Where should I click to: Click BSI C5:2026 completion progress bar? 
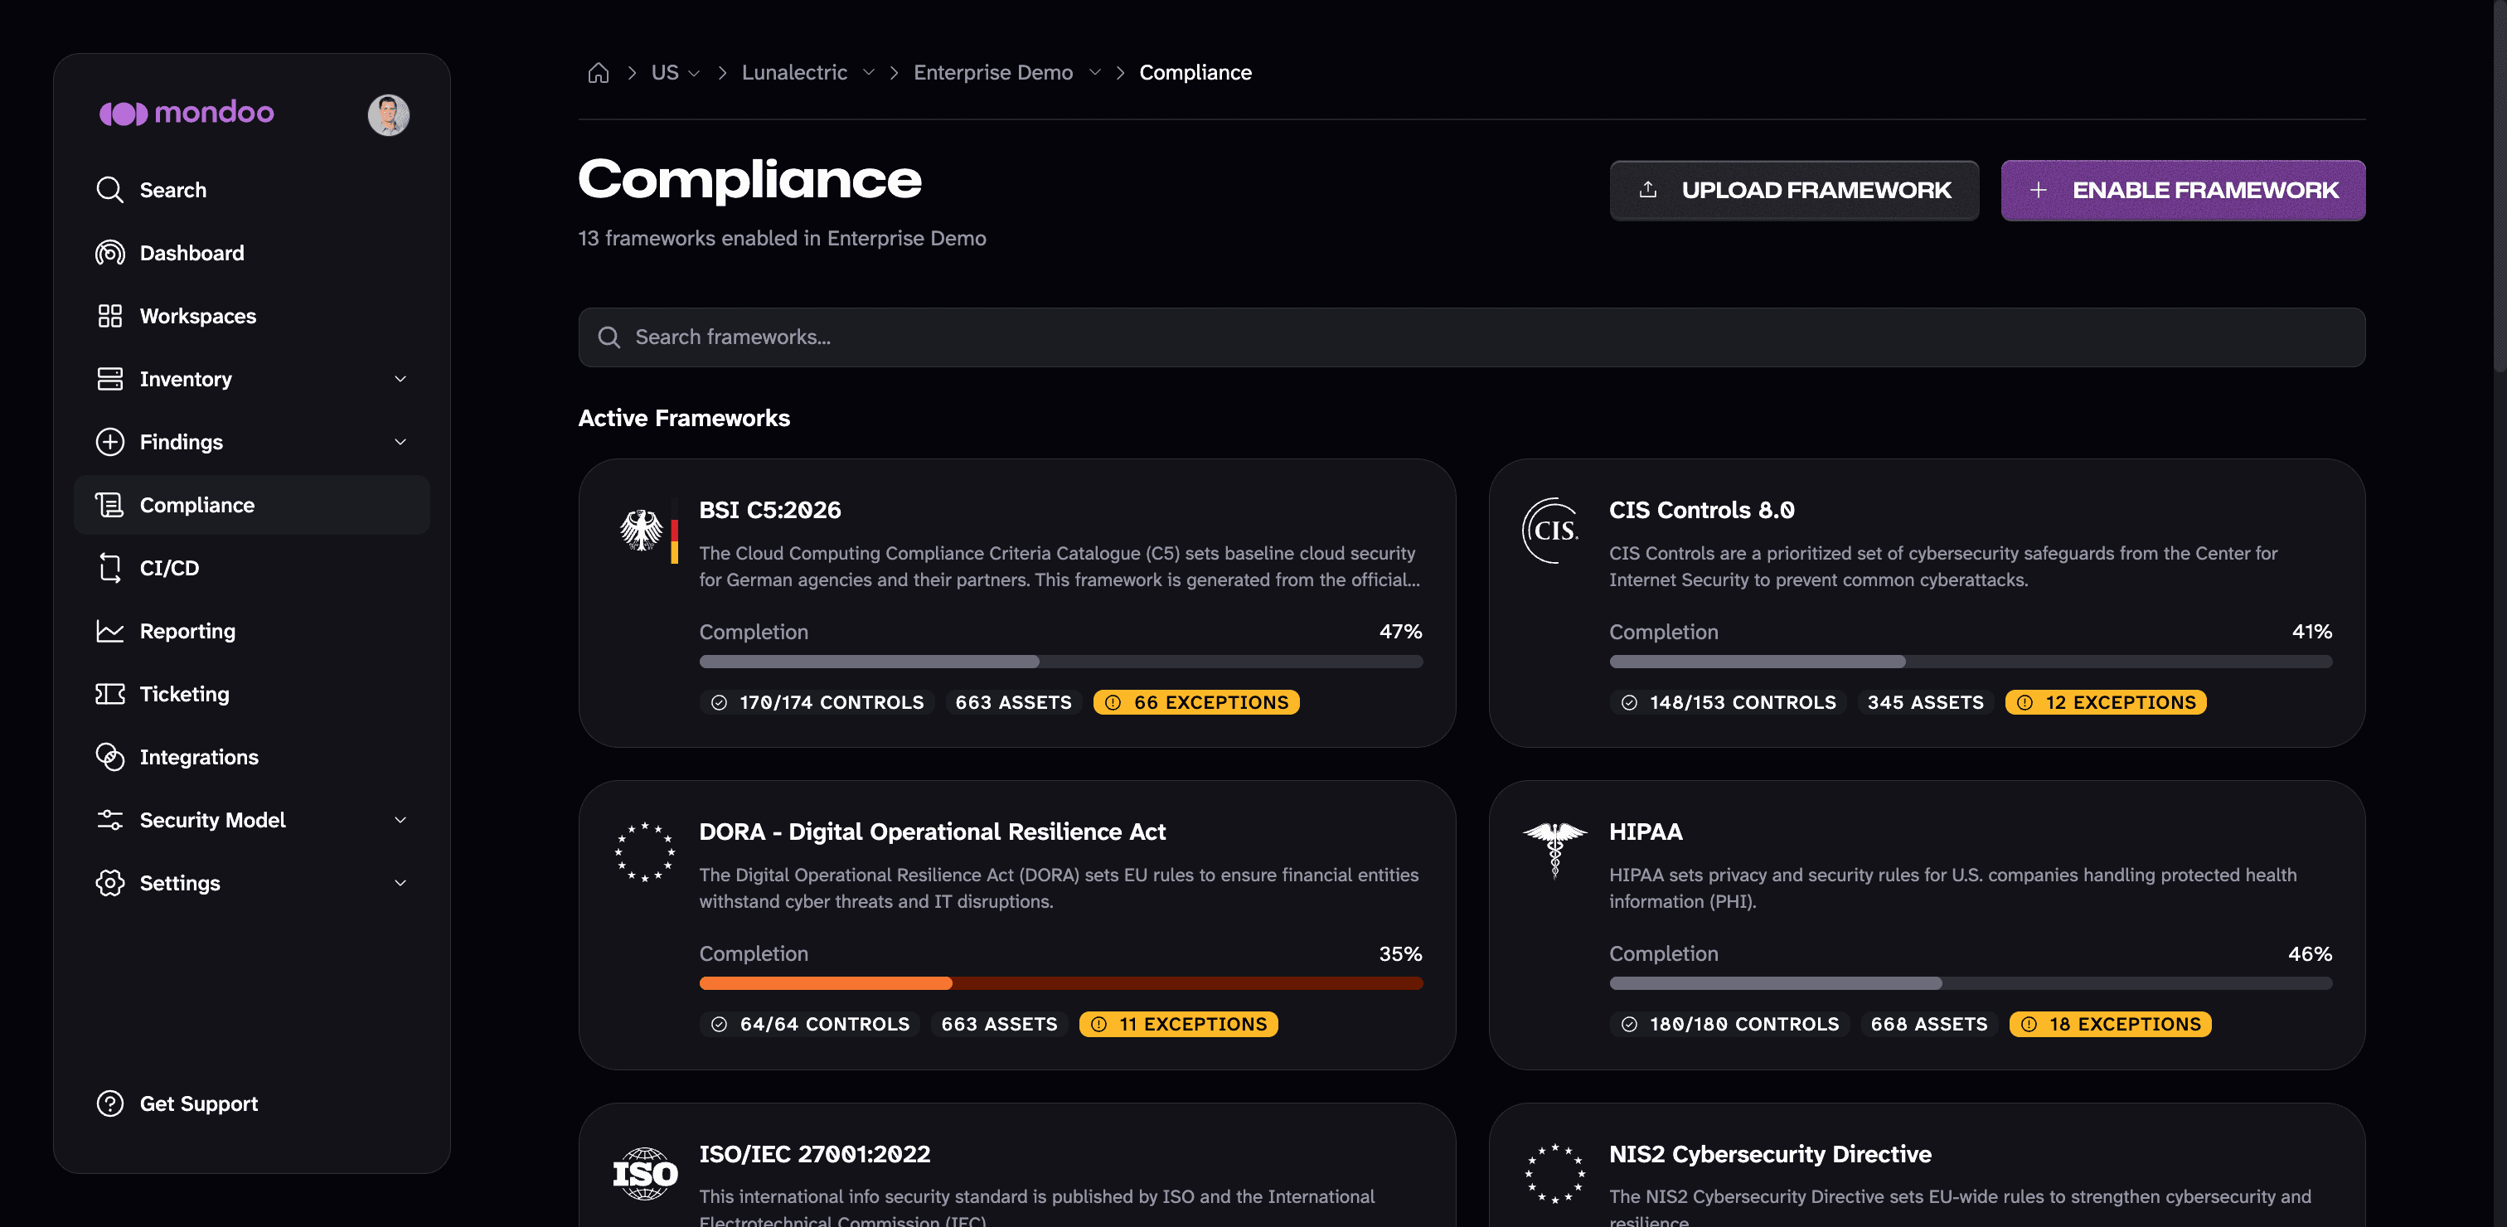point(1061,662)
